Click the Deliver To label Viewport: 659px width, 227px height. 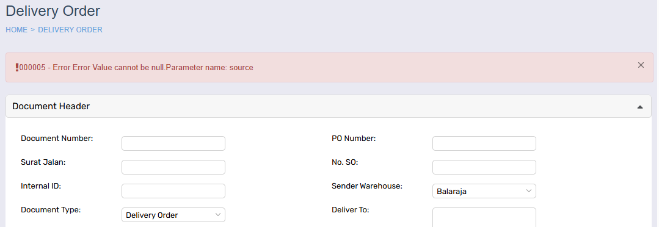click(350, 210)
